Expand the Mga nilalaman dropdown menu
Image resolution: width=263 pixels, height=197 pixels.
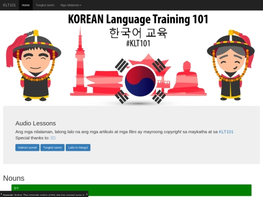coord(71,5)
